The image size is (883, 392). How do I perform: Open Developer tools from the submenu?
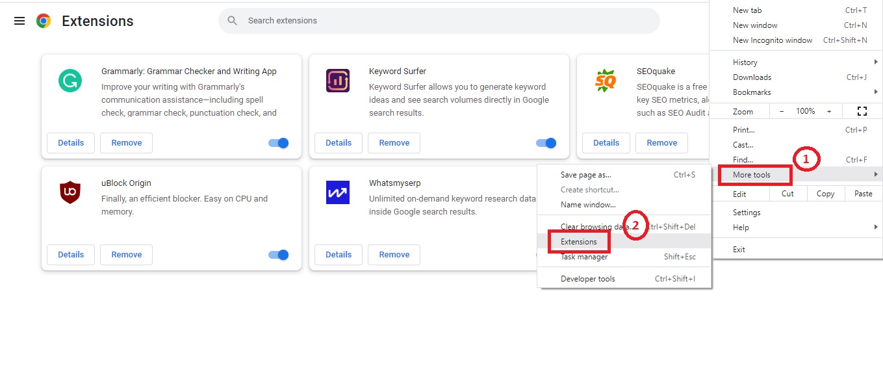[x=624, y=279]
